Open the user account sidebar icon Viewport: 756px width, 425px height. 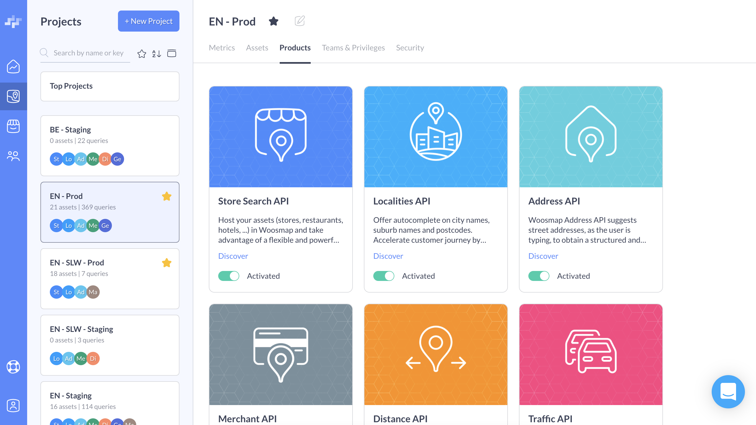13,405
